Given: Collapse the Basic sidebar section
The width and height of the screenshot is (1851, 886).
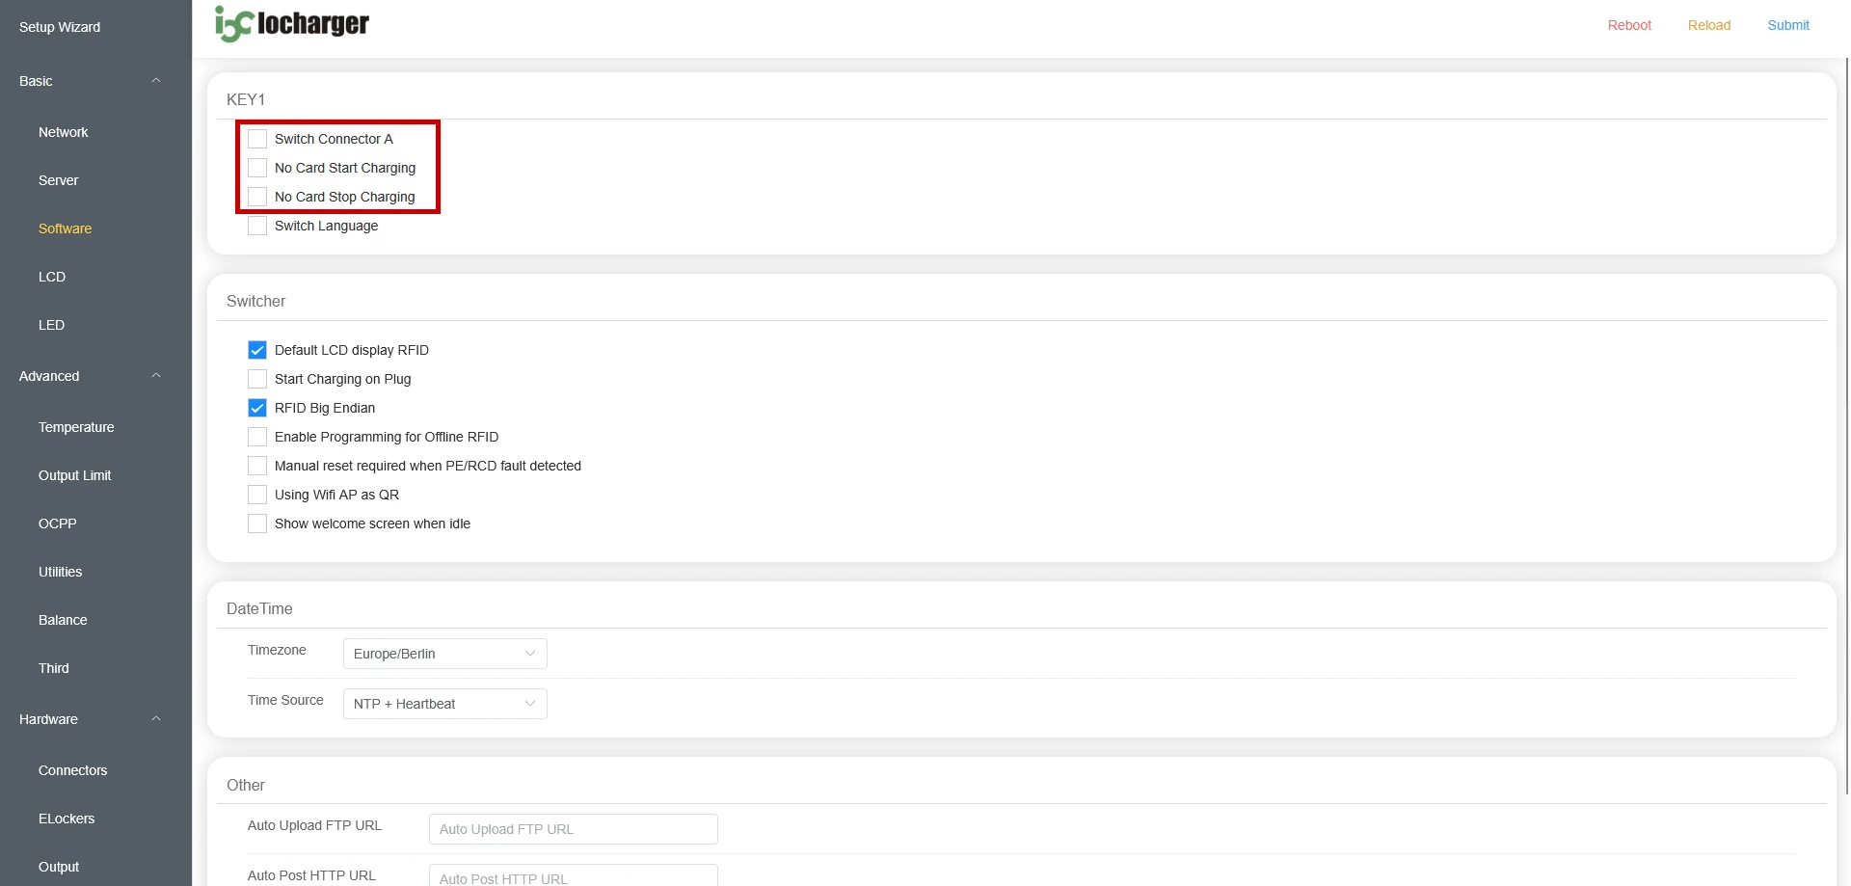Looking at the screenshot, I should (155, 81).
